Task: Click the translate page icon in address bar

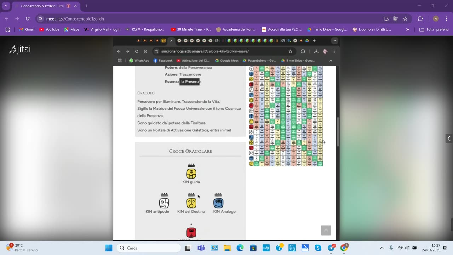Action: coord(396,19)
